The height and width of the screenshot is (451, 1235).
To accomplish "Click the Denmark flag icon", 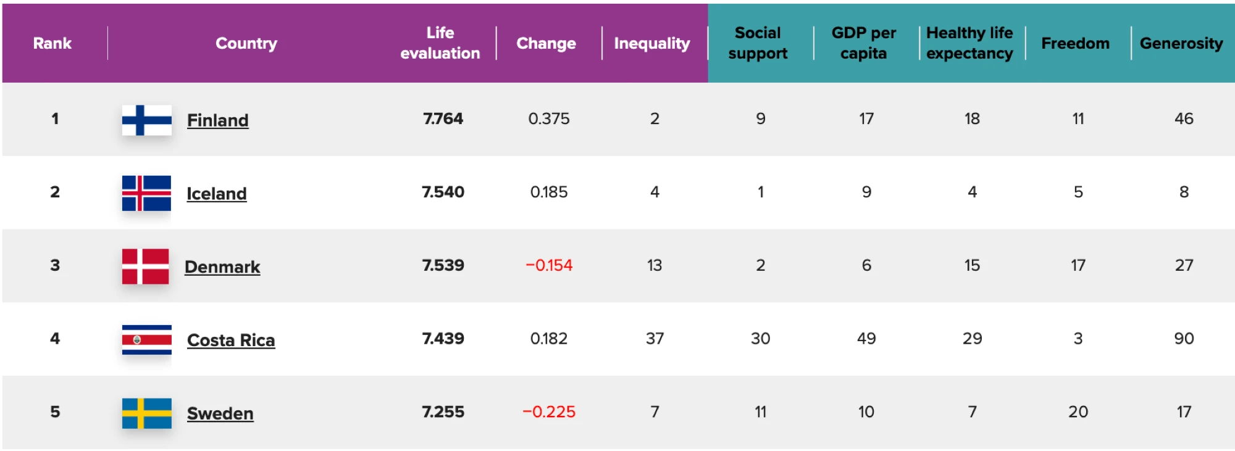I will [145, 267].
